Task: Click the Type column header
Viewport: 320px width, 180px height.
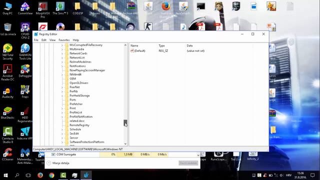Action: [161, 45]
